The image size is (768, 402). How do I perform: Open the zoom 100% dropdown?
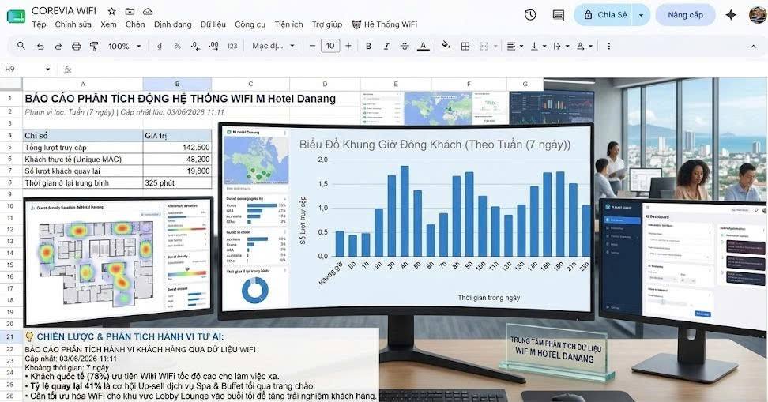(124, 46)
